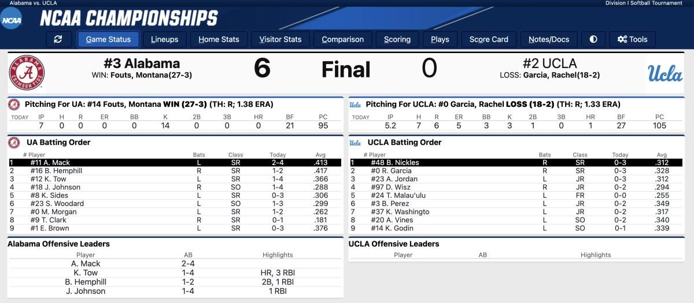694x303 pixels.
Task: Open Notes/Docs section
Action: pyautogui.click(x=549, y=39)
